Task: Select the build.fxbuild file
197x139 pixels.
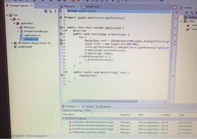Action: point(25,47)
